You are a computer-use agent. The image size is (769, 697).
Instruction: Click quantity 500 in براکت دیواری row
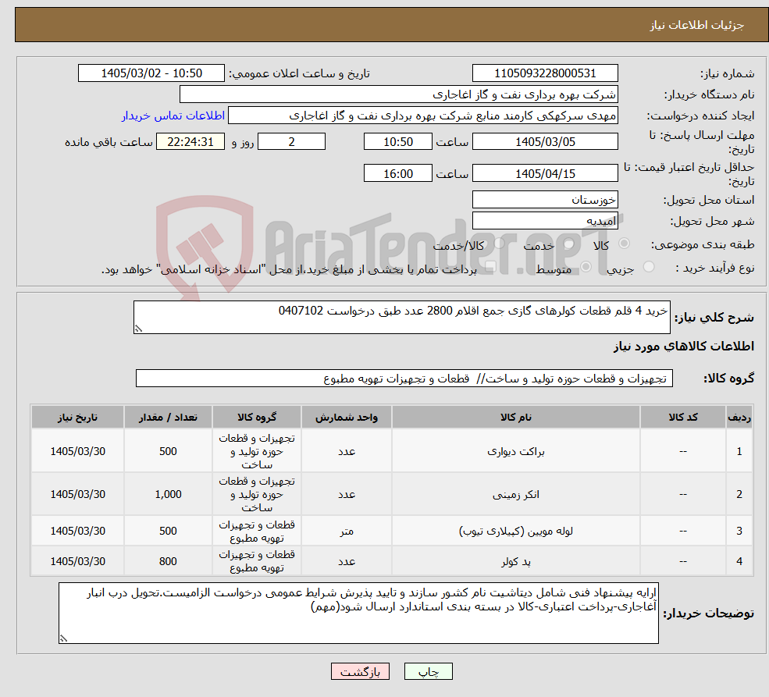tap(168, 451)
